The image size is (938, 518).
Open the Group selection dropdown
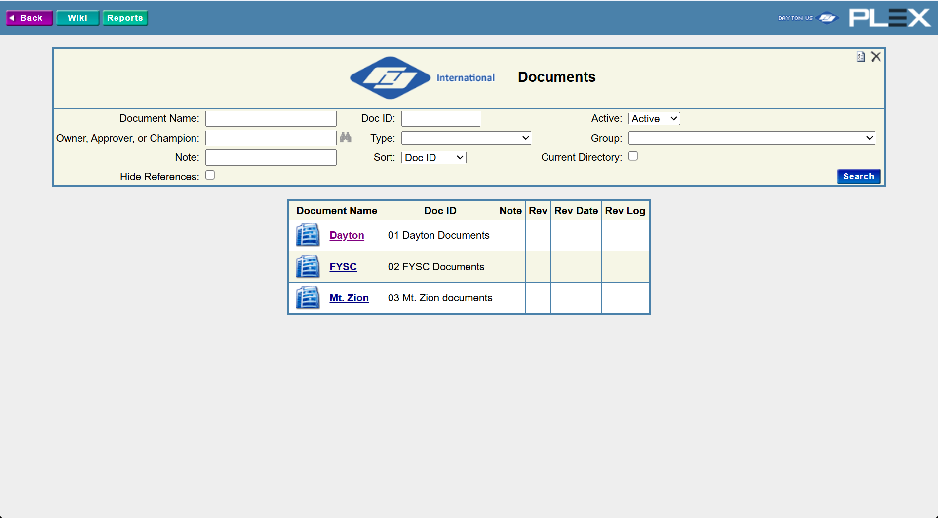[751, 138]
